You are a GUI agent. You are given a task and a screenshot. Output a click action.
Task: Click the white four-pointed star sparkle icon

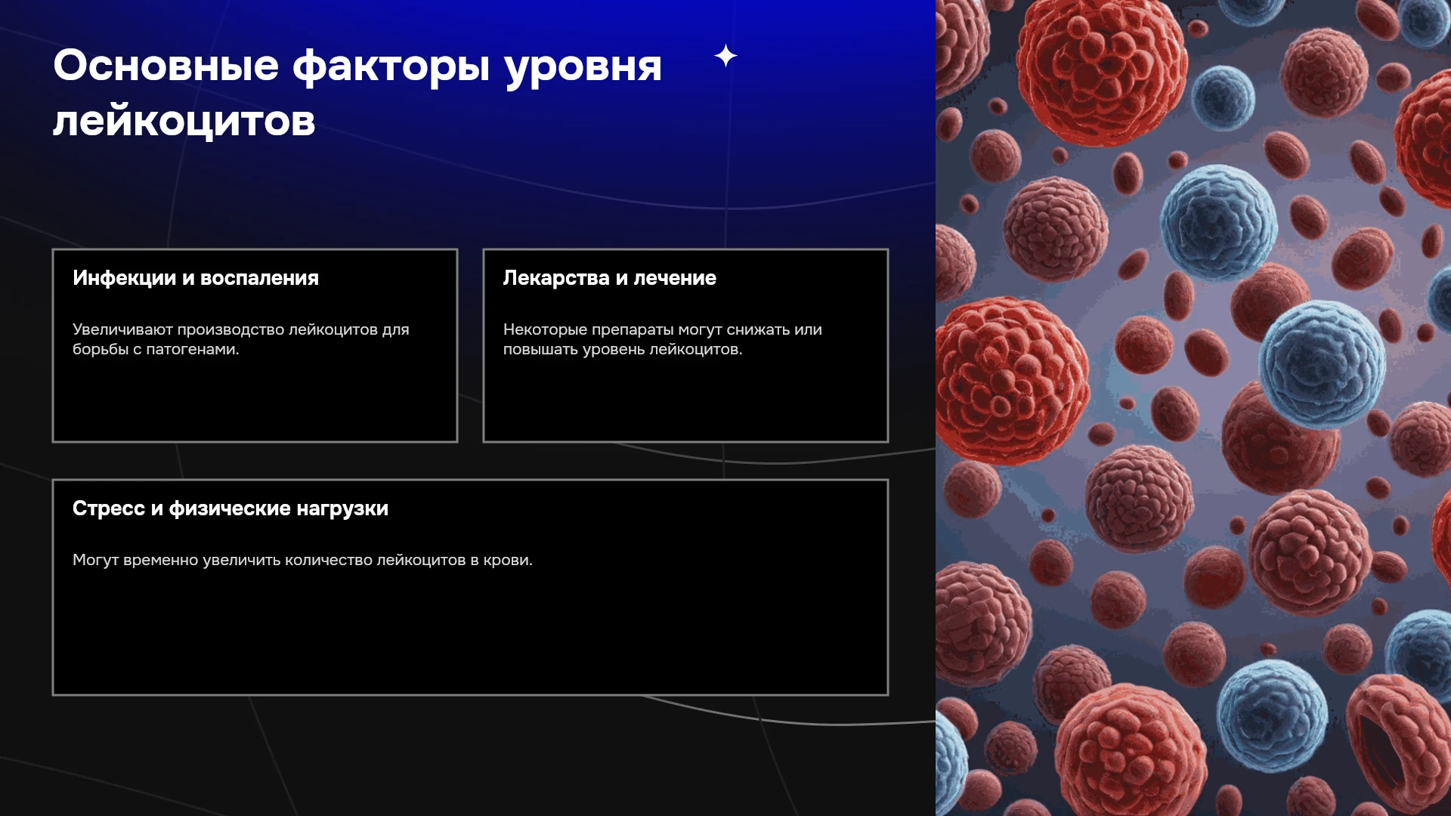coord(725,56)
